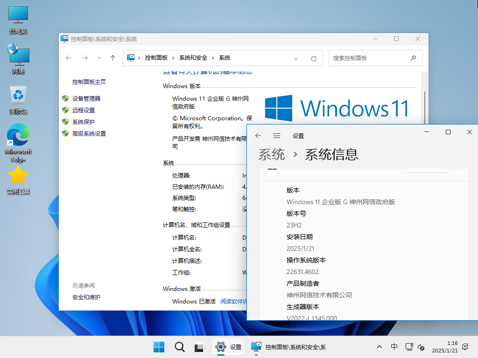Viewport: 478px width, 358px height.
Task: Select 控制面板 breadcrumb in address bar
Action: 156,58
